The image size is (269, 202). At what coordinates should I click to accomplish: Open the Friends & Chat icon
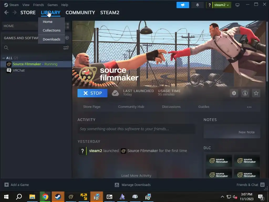(x=262, y=185)
